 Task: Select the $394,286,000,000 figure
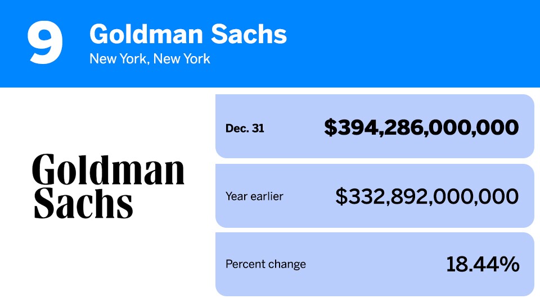pos(421,127)
